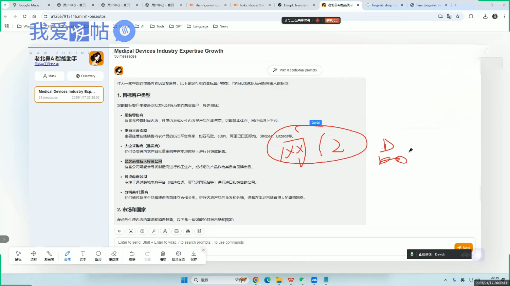
Task: Open the browser extensions puzzle icon
Action: pos(471,16)
